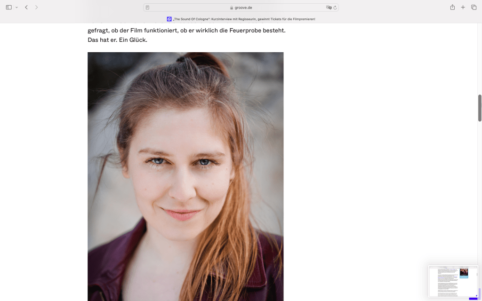Open a new tab with plus button
Viewport: 482px width, 301px height.
click(463, 8)
